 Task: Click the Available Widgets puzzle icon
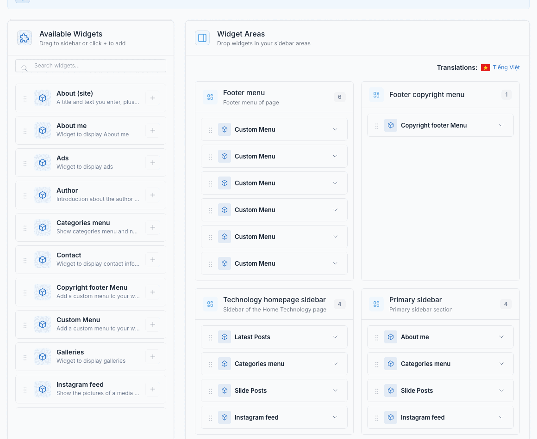point(25,38)
